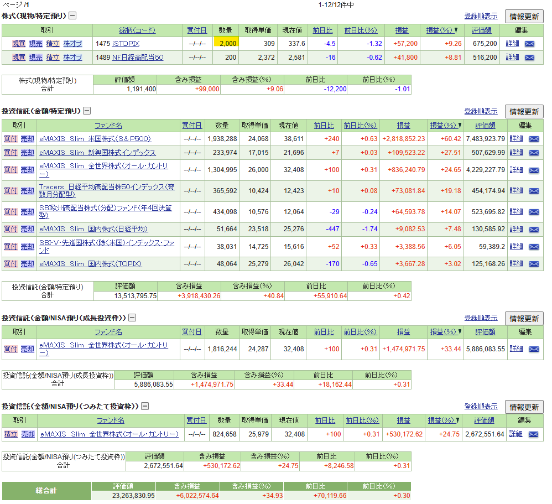Click the mail icon for eMAXIS Slim 米国株式(S&P500)
This screenshot has width=552, height=504.
(534, 139)
